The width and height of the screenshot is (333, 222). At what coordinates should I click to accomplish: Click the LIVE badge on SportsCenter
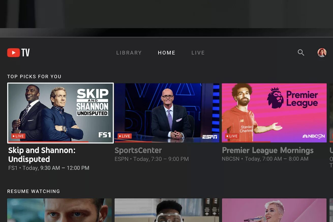125,136
